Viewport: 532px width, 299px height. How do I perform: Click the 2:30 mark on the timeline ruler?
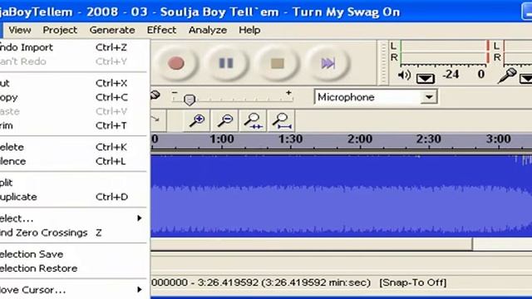point(429,139)
